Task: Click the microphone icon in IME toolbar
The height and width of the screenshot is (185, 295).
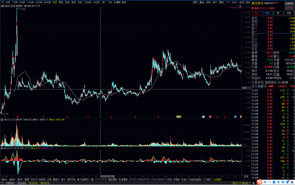Action: coord(278,182)
